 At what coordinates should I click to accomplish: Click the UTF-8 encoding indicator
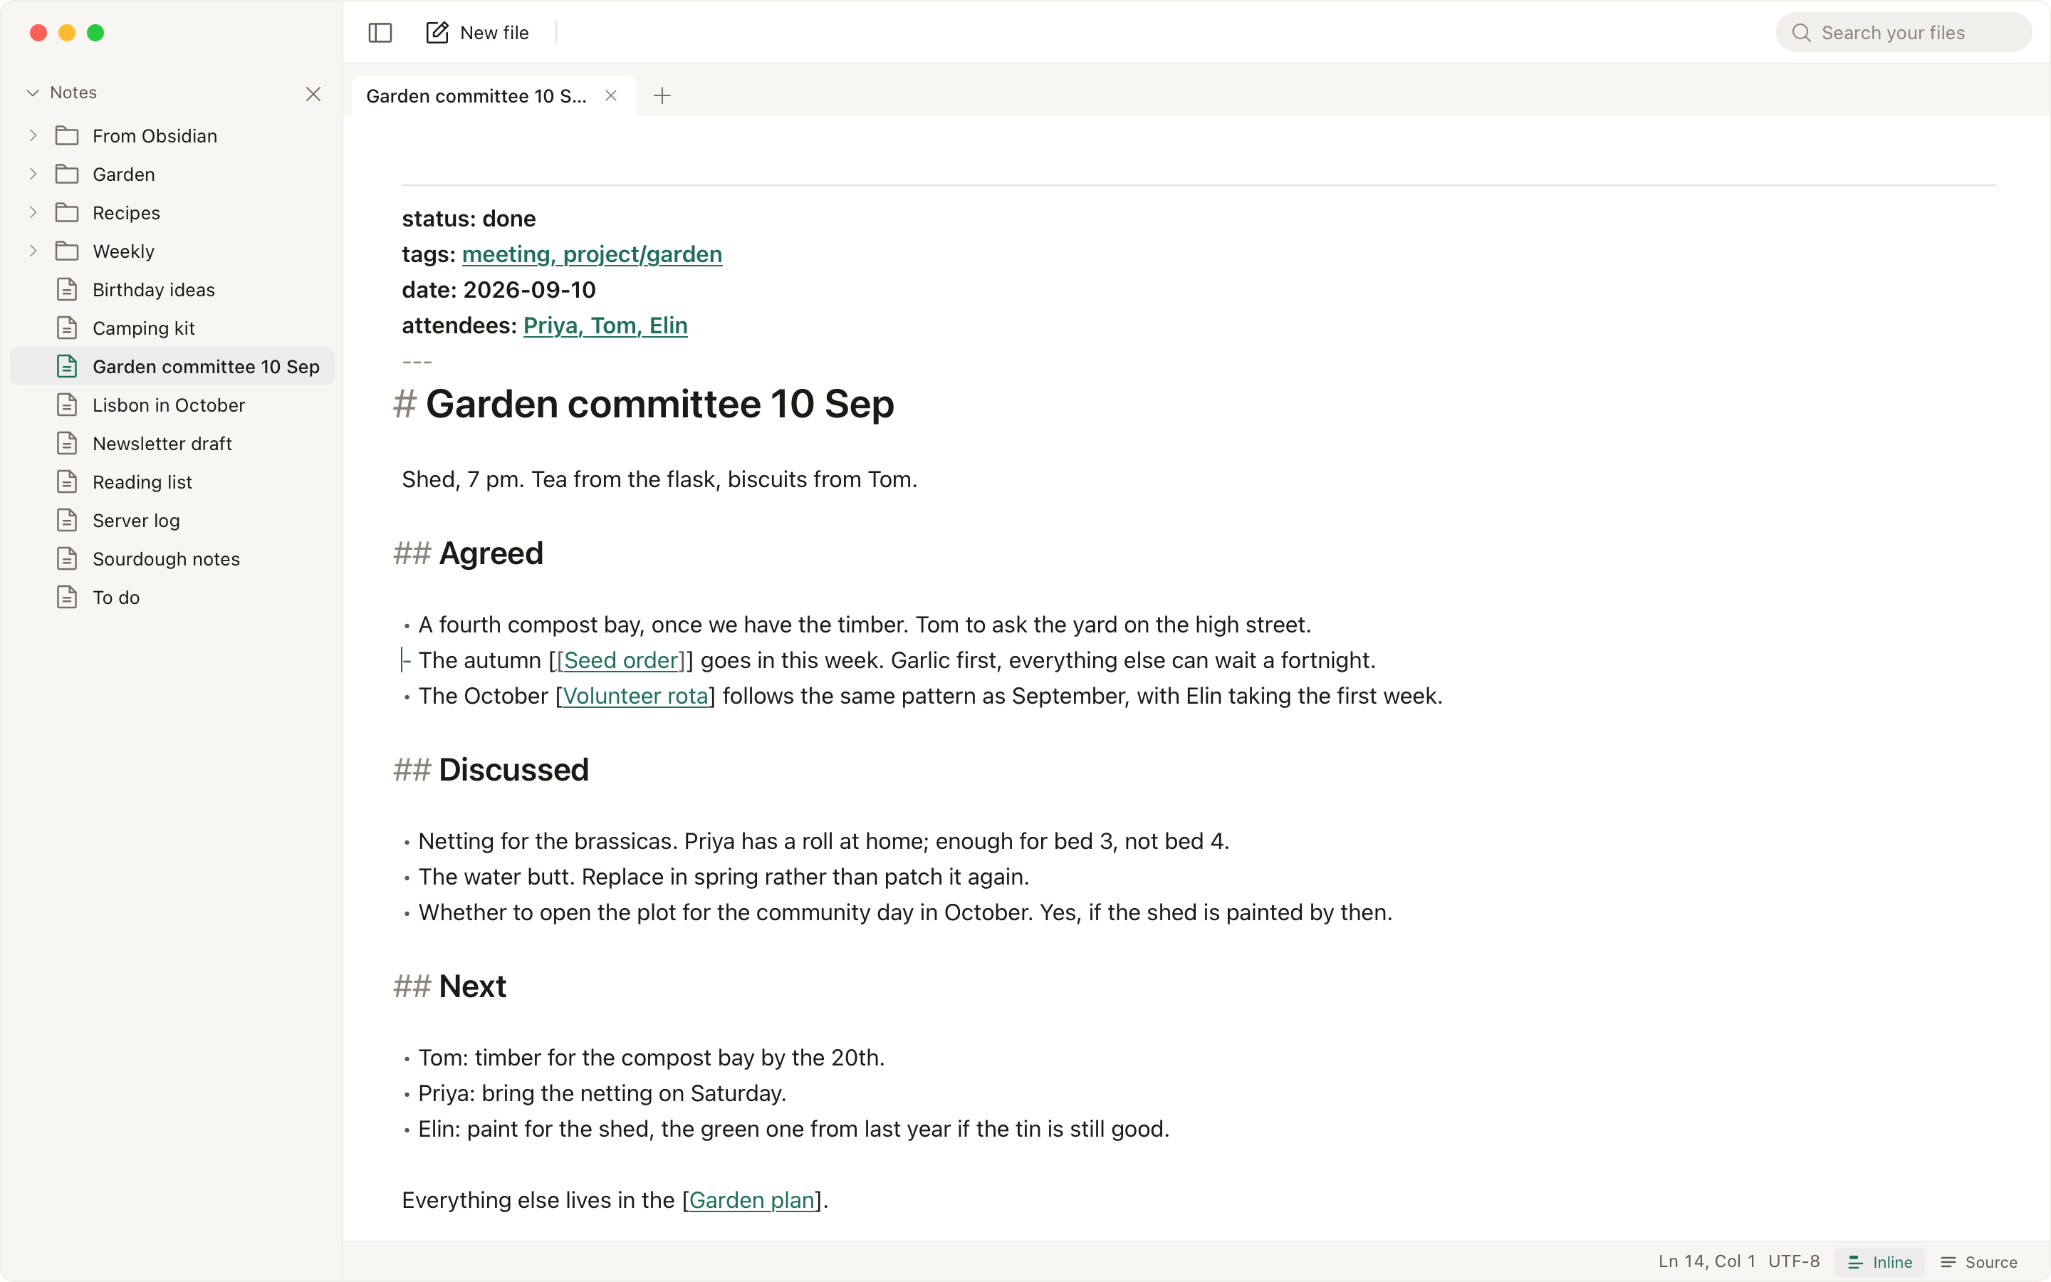coord(1793,1261)
